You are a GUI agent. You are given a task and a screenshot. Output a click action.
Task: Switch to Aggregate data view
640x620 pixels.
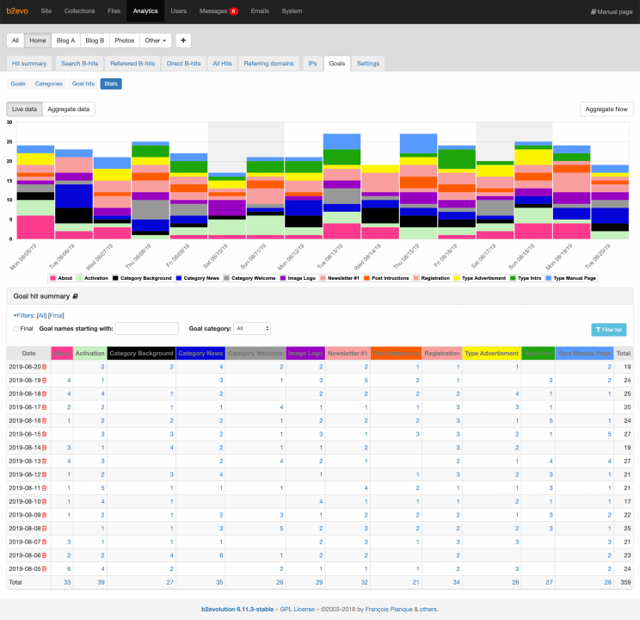click(69, 109)
